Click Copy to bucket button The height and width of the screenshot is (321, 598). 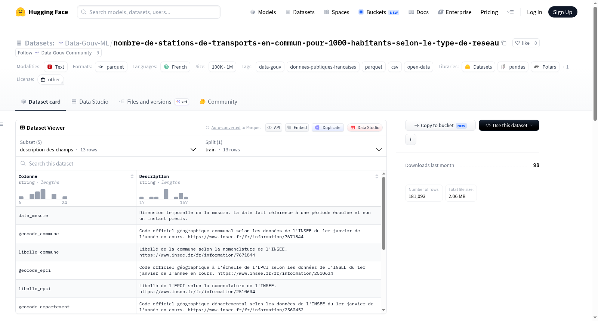click(x=440, y=125)
